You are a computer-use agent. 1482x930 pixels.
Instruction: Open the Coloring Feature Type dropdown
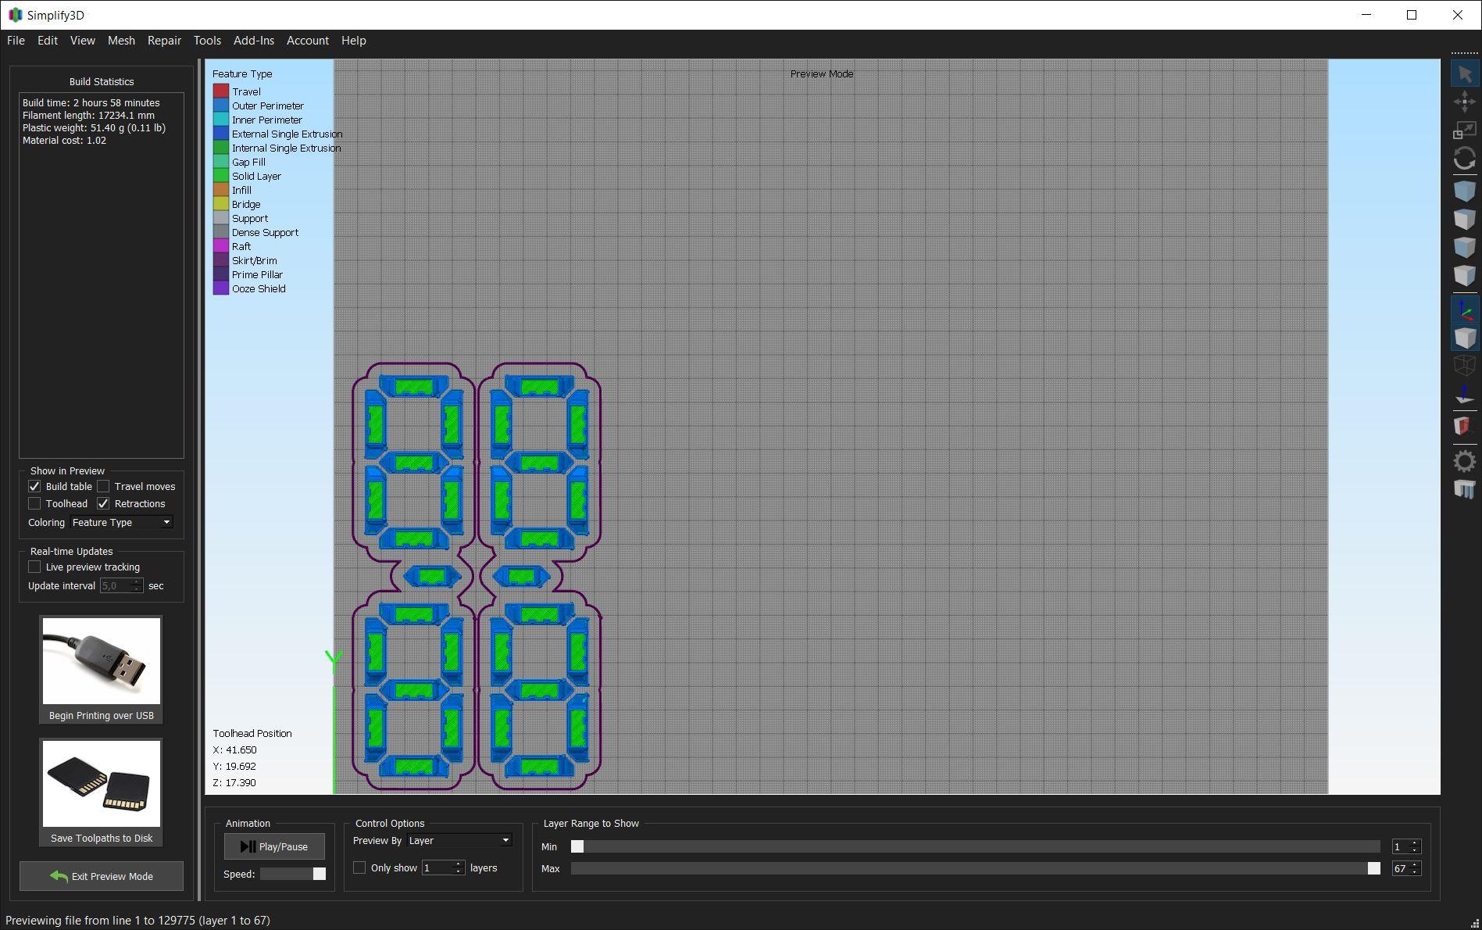tap(122, 522)
